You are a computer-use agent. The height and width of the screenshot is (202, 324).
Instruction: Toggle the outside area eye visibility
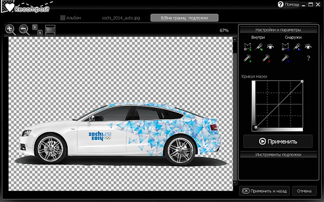(x=308, y=46)
